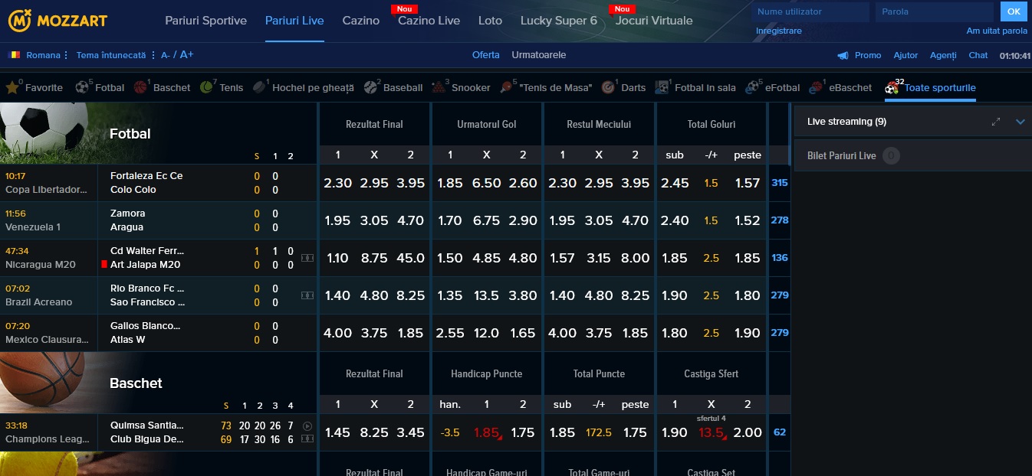Viewport: 1032px width, 476px height.
Task: Open the Inregistrare link
Action: (x=779, y=31)
